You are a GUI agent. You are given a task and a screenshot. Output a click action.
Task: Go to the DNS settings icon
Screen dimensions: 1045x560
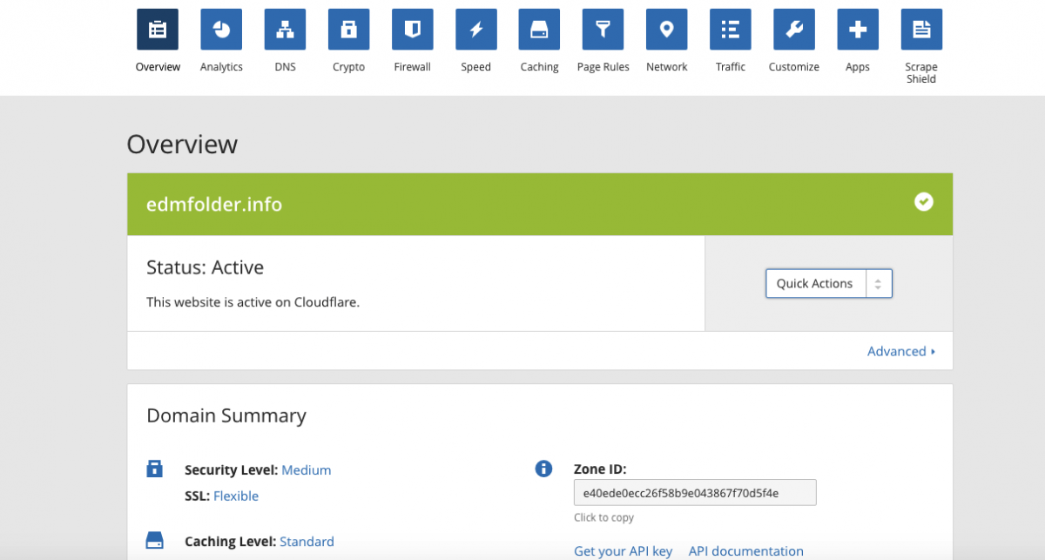point(285,30)
